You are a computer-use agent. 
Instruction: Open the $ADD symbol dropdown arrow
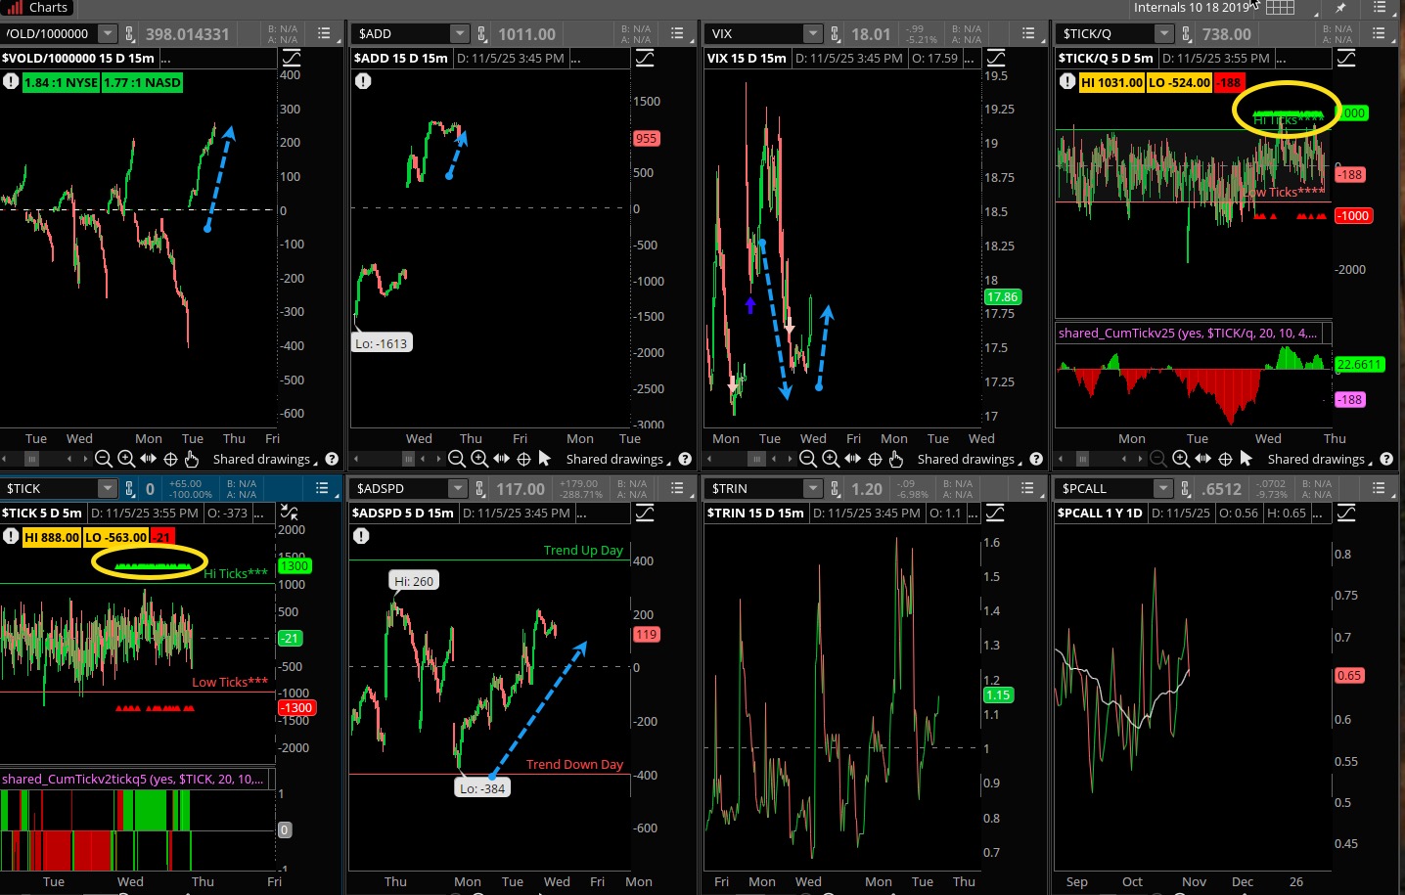pos(459,34)
